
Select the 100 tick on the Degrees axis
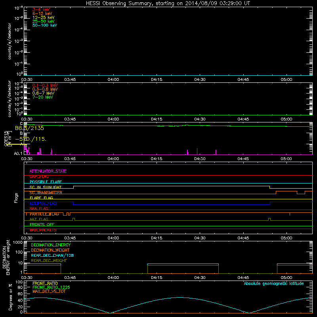point(19,282)
